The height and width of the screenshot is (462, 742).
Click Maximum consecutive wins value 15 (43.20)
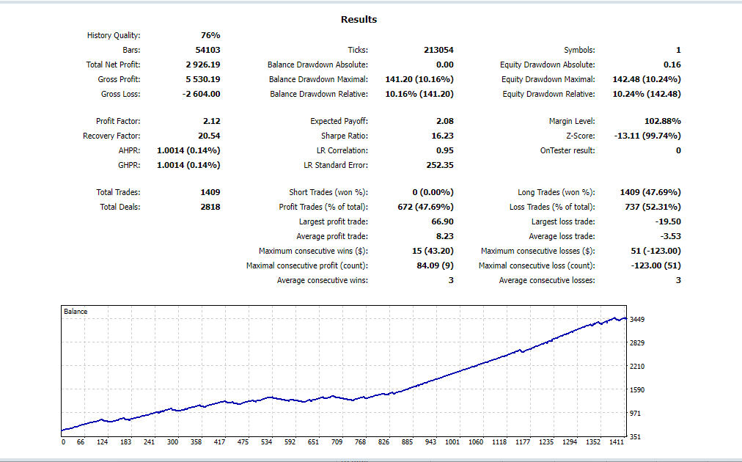click(433, 251)
